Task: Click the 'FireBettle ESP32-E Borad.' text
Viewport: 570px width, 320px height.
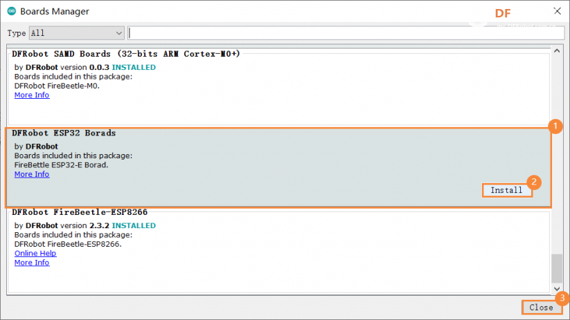Action: coord(61,165)
